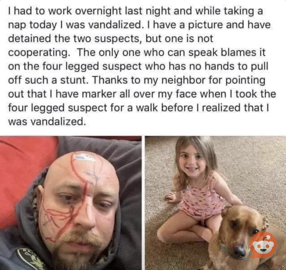The image size is (286, 270).
Task: Click the phrase "detained the two suspects"
Action: 75,39
